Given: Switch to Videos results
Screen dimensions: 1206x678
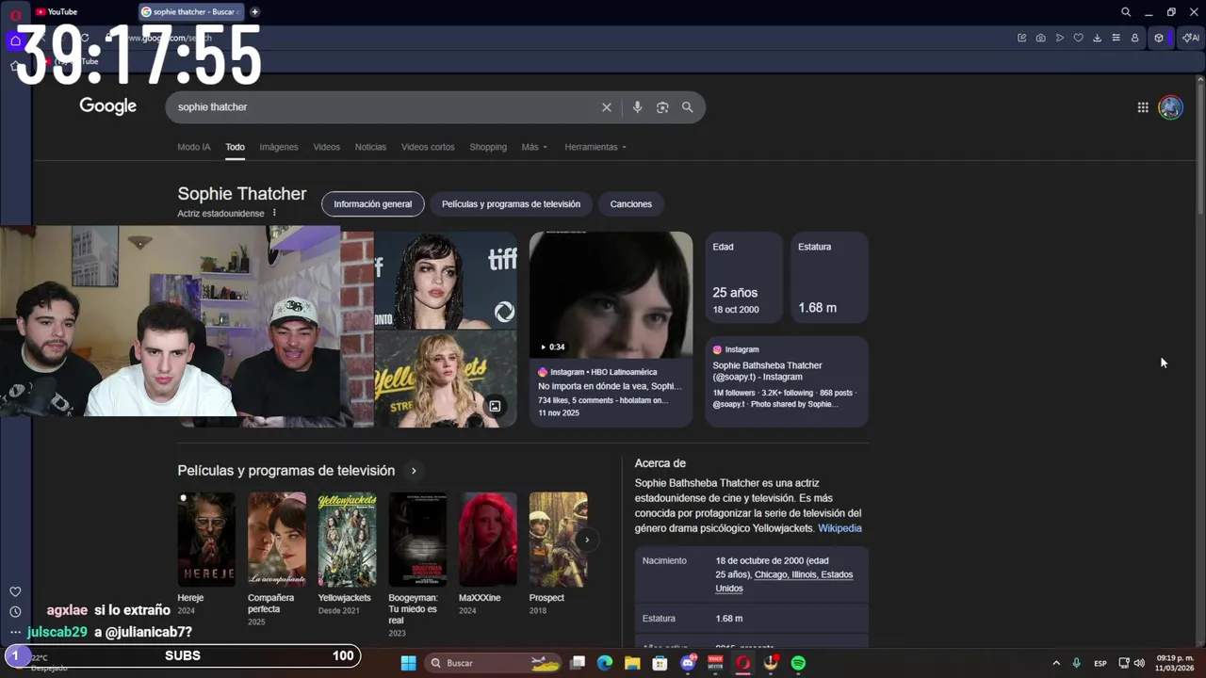Looking at the screenshot, I should [x=326, y=147].
